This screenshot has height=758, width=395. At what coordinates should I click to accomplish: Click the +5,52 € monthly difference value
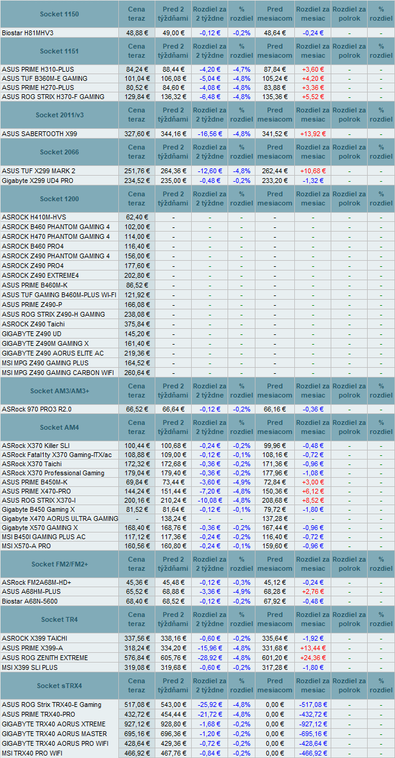[312, 97]
